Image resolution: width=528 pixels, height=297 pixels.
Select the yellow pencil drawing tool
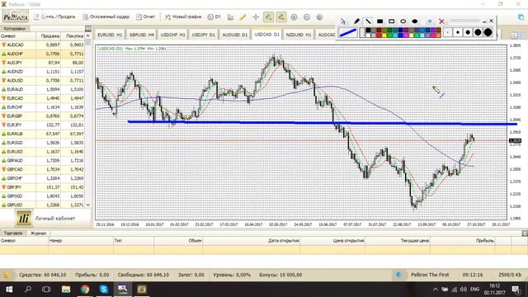point(243,17)
